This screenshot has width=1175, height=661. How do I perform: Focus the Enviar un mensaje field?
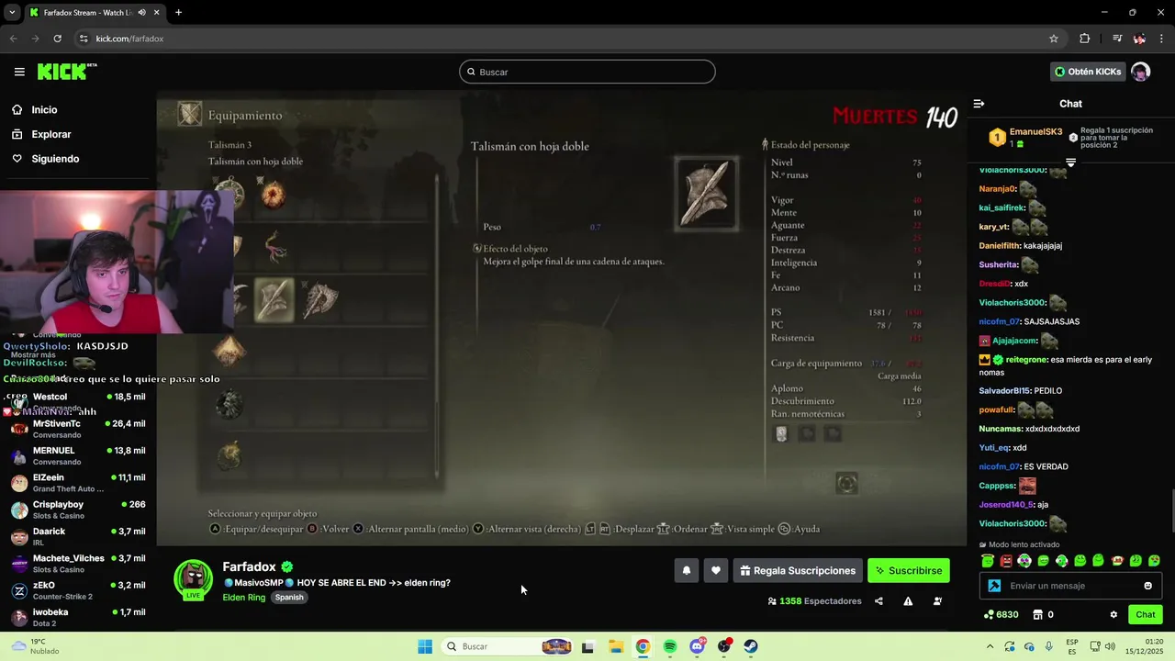[1071, 586]
